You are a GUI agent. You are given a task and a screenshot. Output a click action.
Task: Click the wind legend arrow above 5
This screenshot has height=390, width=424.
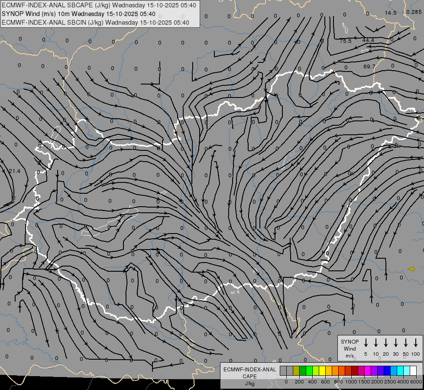click(x=366, y=343)
